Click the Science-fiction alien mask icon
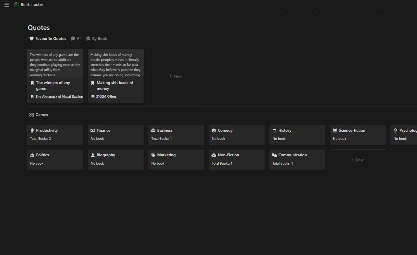The width and height of the screenshot is (417, 255). [x=335, y=131]
